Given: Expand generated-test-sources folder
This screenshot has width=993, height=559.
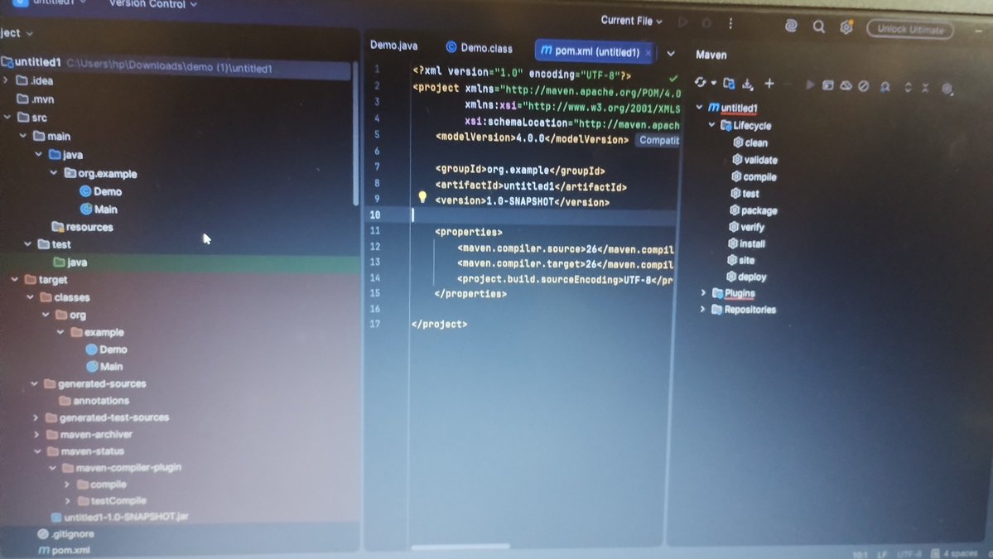Looking at the screenshot, I should [x=36, y=418].
